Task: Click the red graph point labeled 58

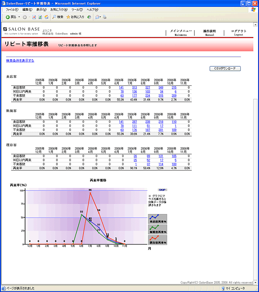Action: (x=99, y=213)
